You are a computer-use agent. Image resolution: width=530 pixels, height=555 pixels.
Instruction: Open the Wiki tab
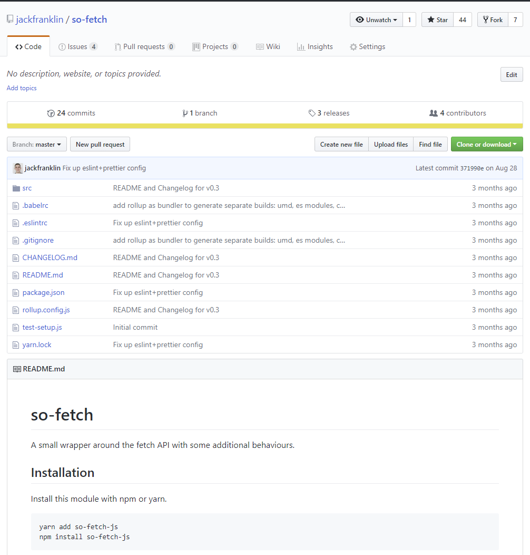tap(268, 47)
